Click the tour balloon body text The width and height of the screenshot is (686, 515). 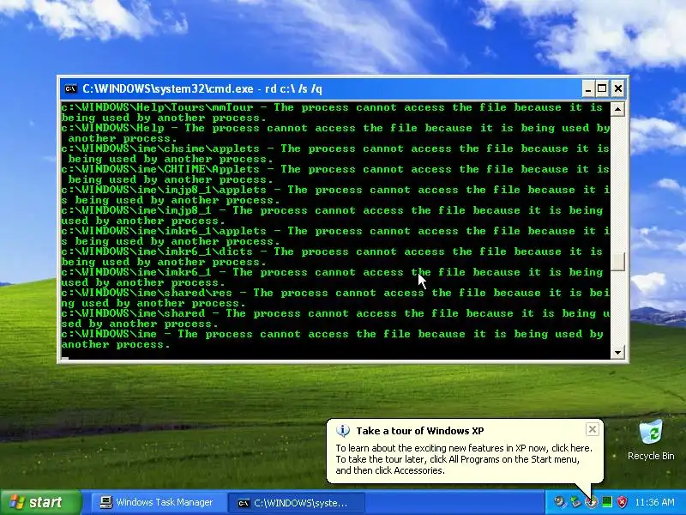pyautogui.click(x=464, y=459)
